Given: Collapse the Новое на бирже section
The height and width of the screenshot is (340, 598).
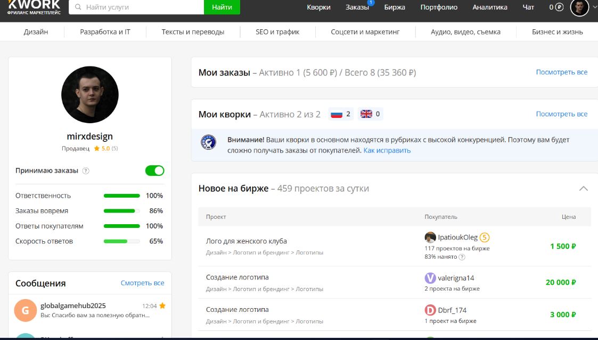Looking at the screenshot, I should click(x=584, y=189).
